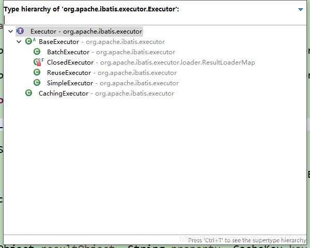This screenshot has height=248, width=310.
Task: Click the 'Type hierarchy of' title text
Action: (91, 9)
